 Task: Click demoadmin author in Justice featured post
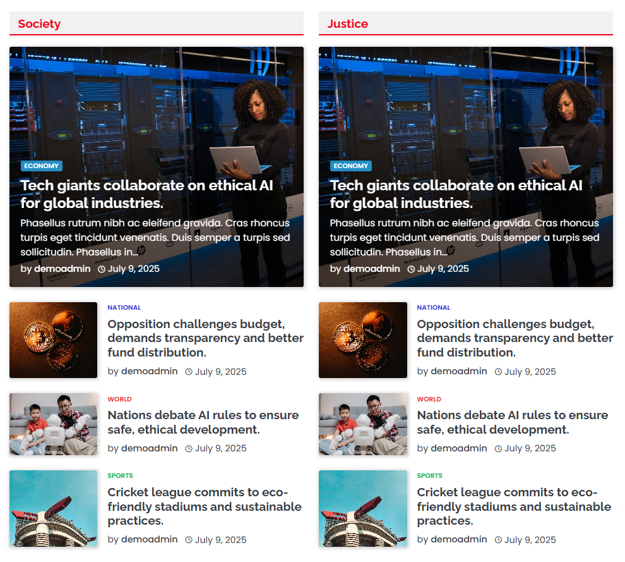(x=371, y=269)
